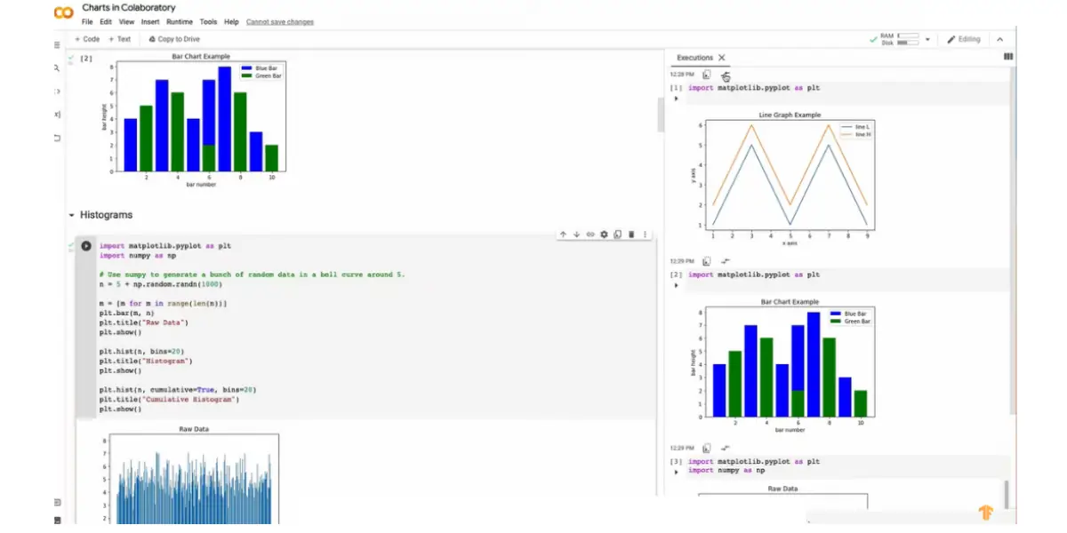This screenshot has height=533, width=1067.
Task: Click Copy to Drive button
Action: pos(174,39)
